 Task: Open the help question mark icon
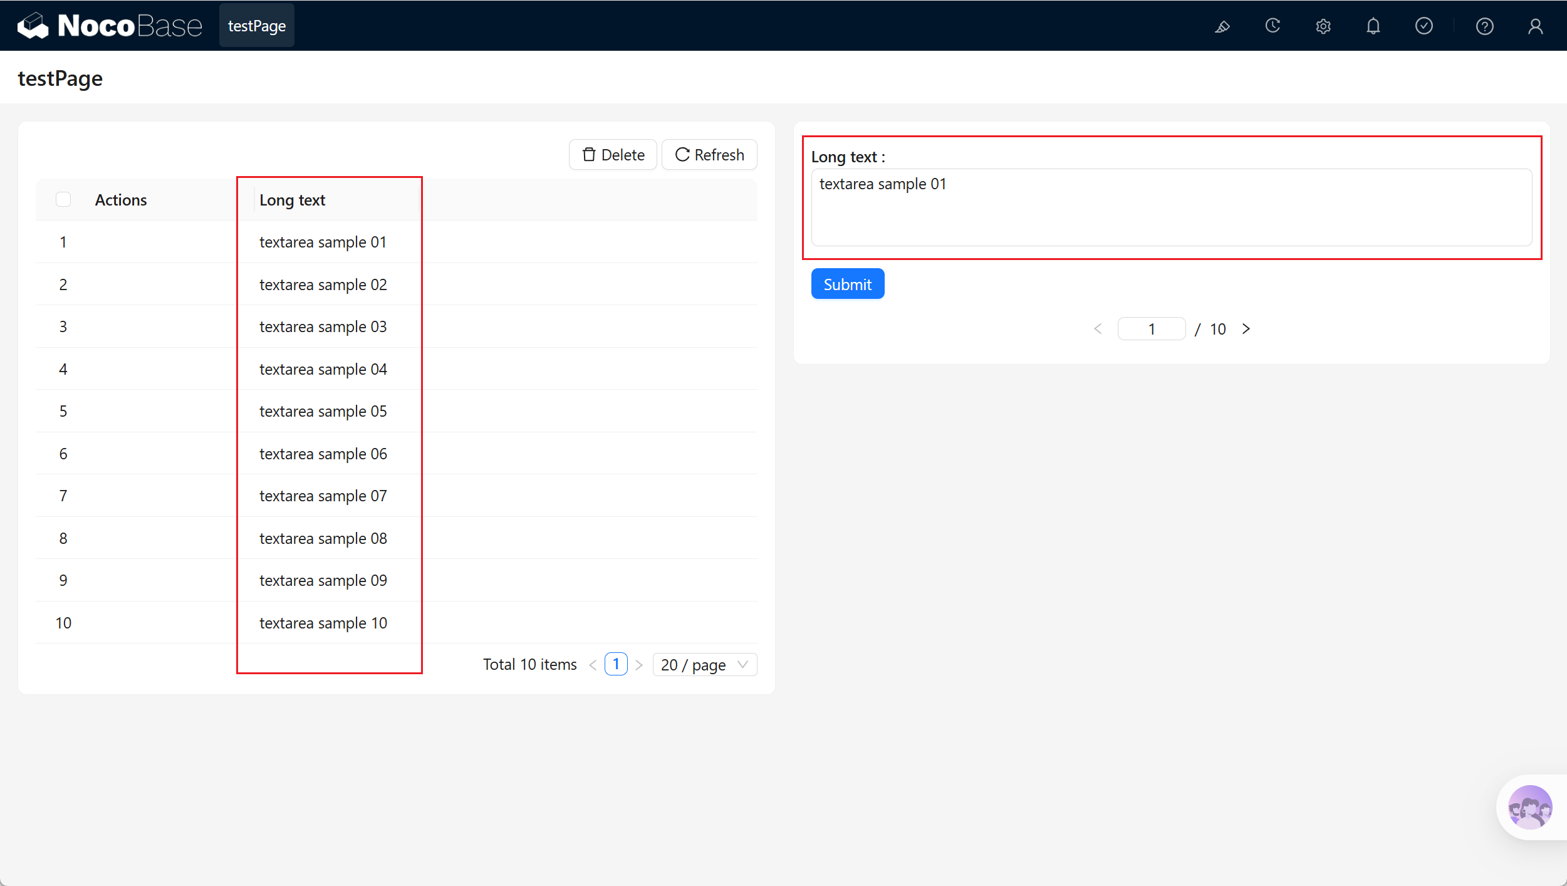pos(1485,26)
